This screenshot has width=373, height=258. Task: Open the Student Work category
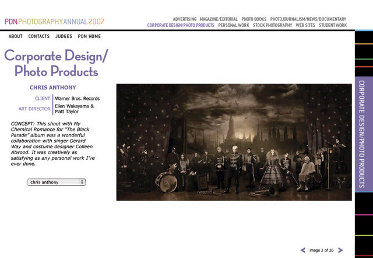point(333,25)
